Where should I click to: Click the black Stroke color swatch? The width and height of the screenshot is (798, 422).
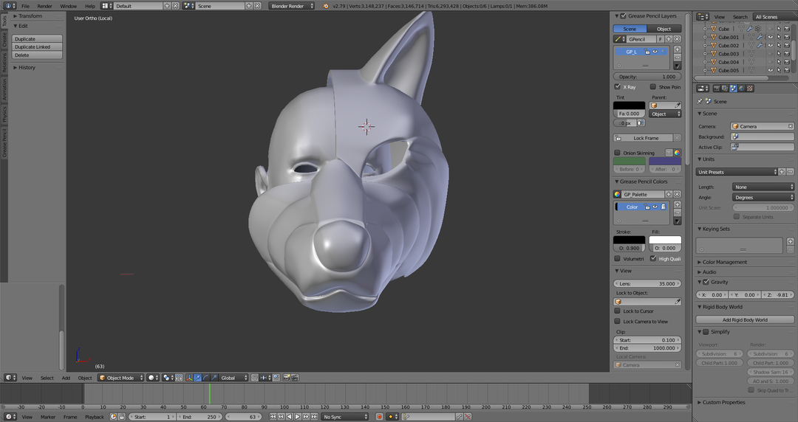tap(629, 241)
